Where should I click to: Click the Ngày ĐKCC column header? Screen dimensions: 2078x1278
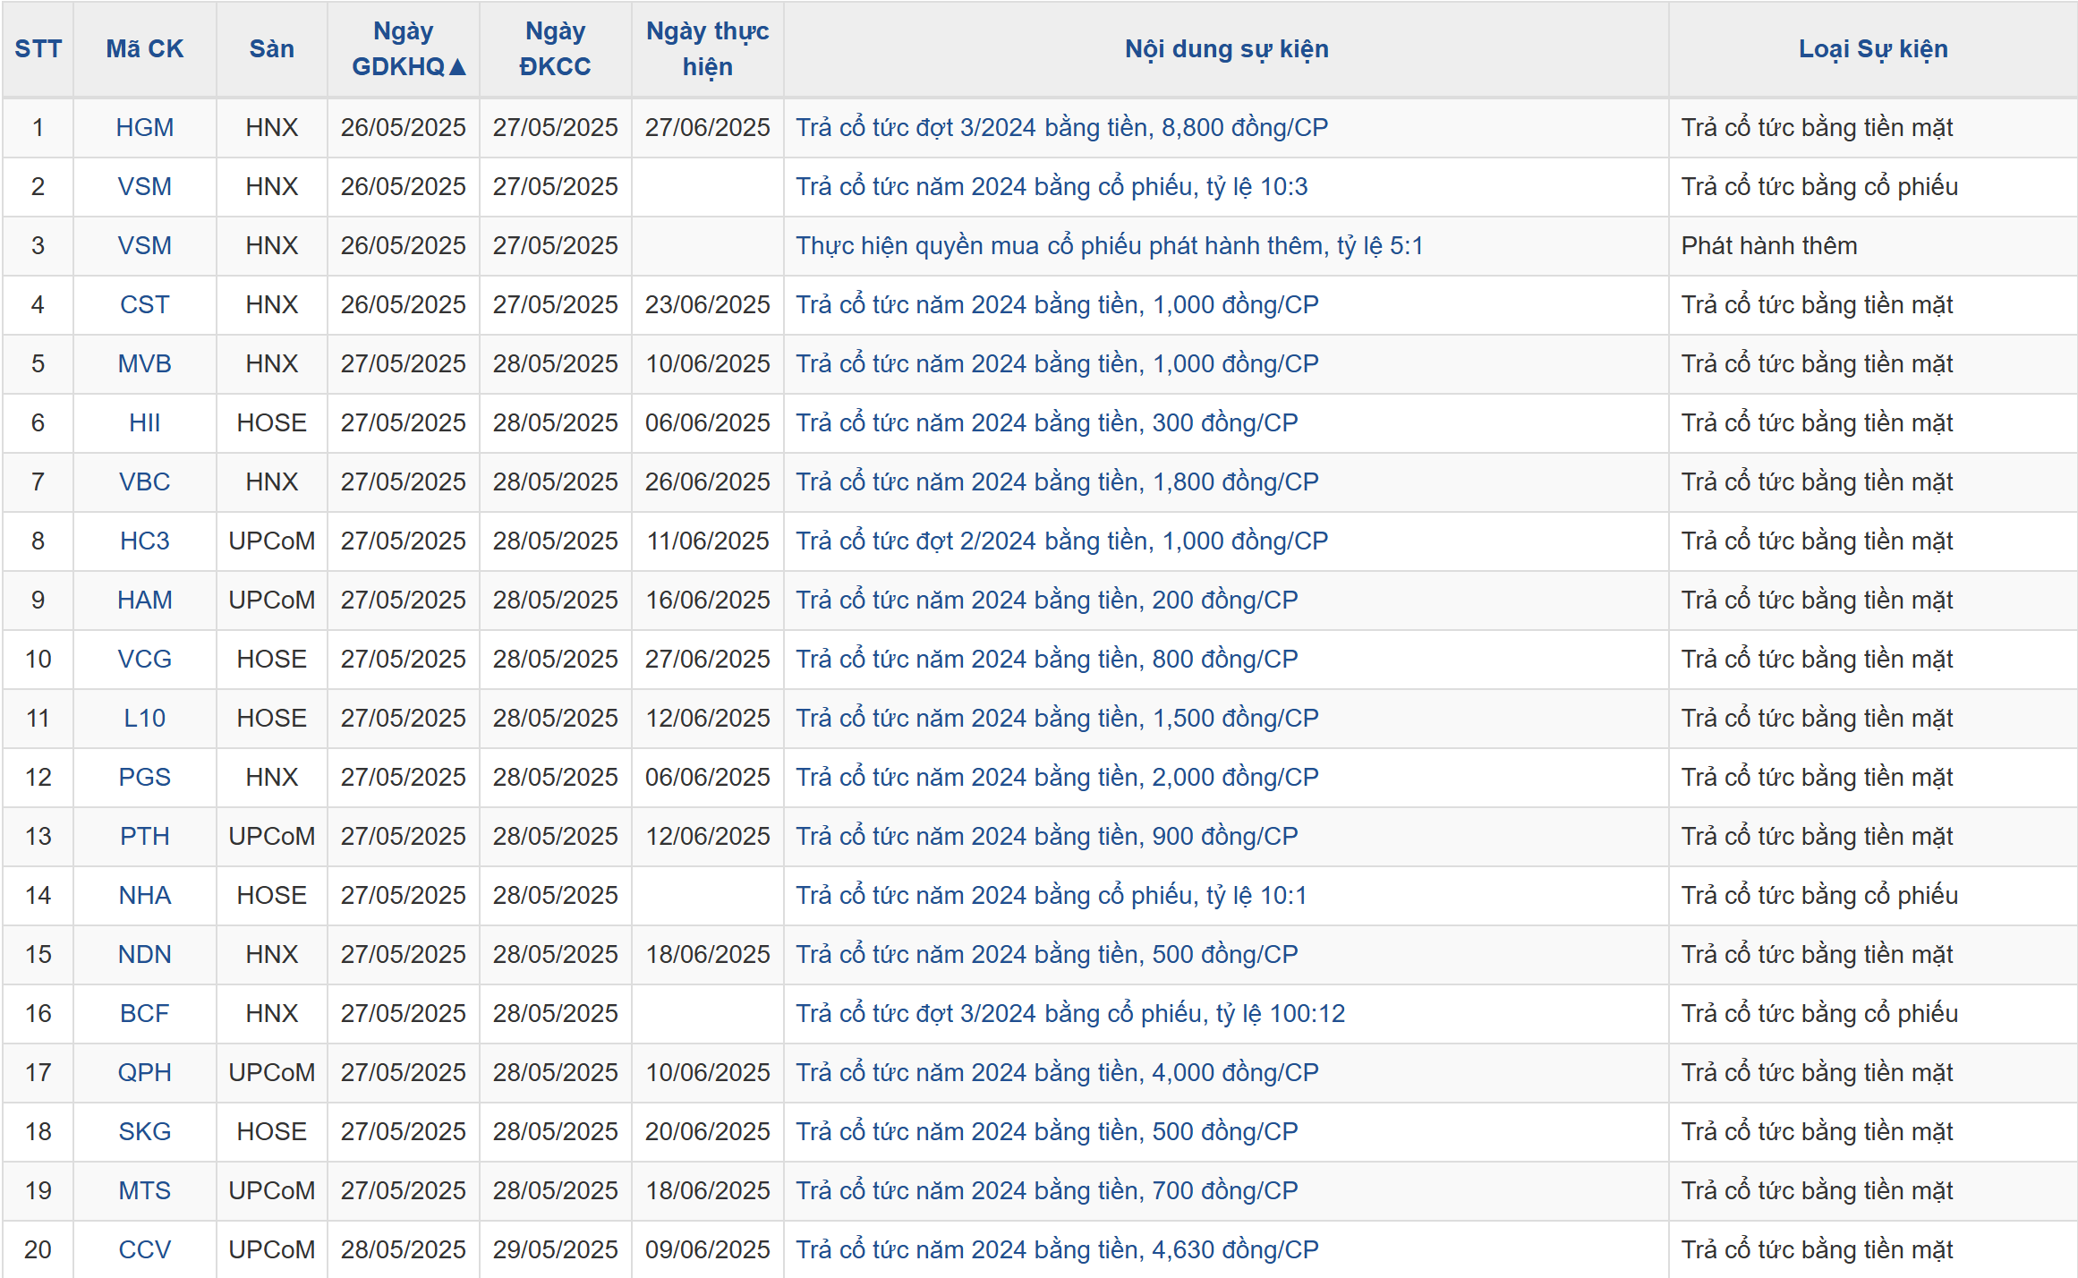[x=556, y=49]
